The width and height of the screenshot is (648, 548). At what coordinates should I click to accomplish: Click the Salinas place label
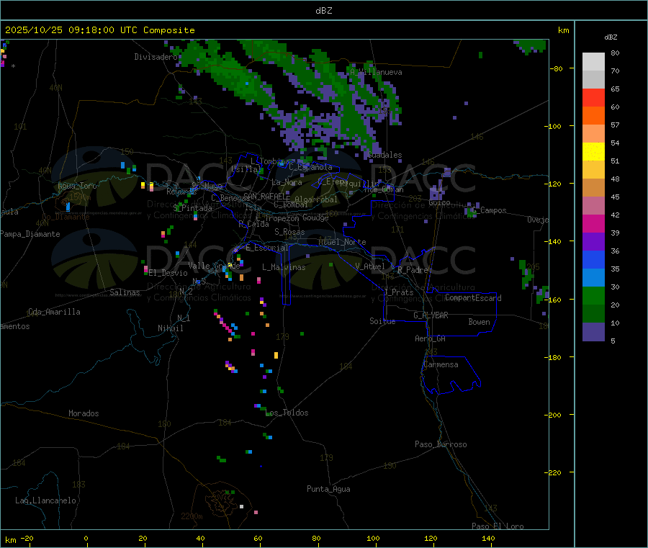(125, 292)
